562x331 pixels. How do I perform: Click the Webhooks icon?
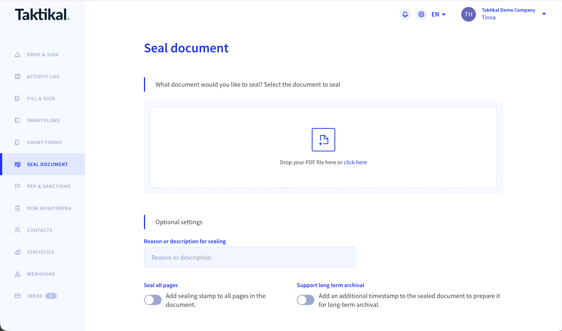click(x=18, y=274)
